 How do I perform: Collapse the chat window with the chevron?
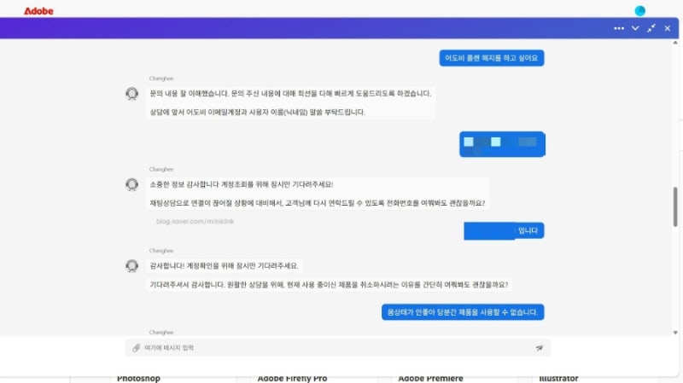click(x=635, y=28)
